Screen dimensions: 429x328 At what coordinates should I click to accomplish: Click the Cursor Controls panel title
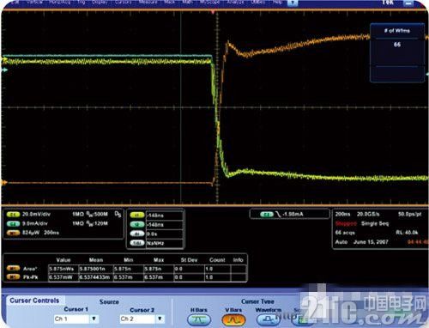point(34,301)
